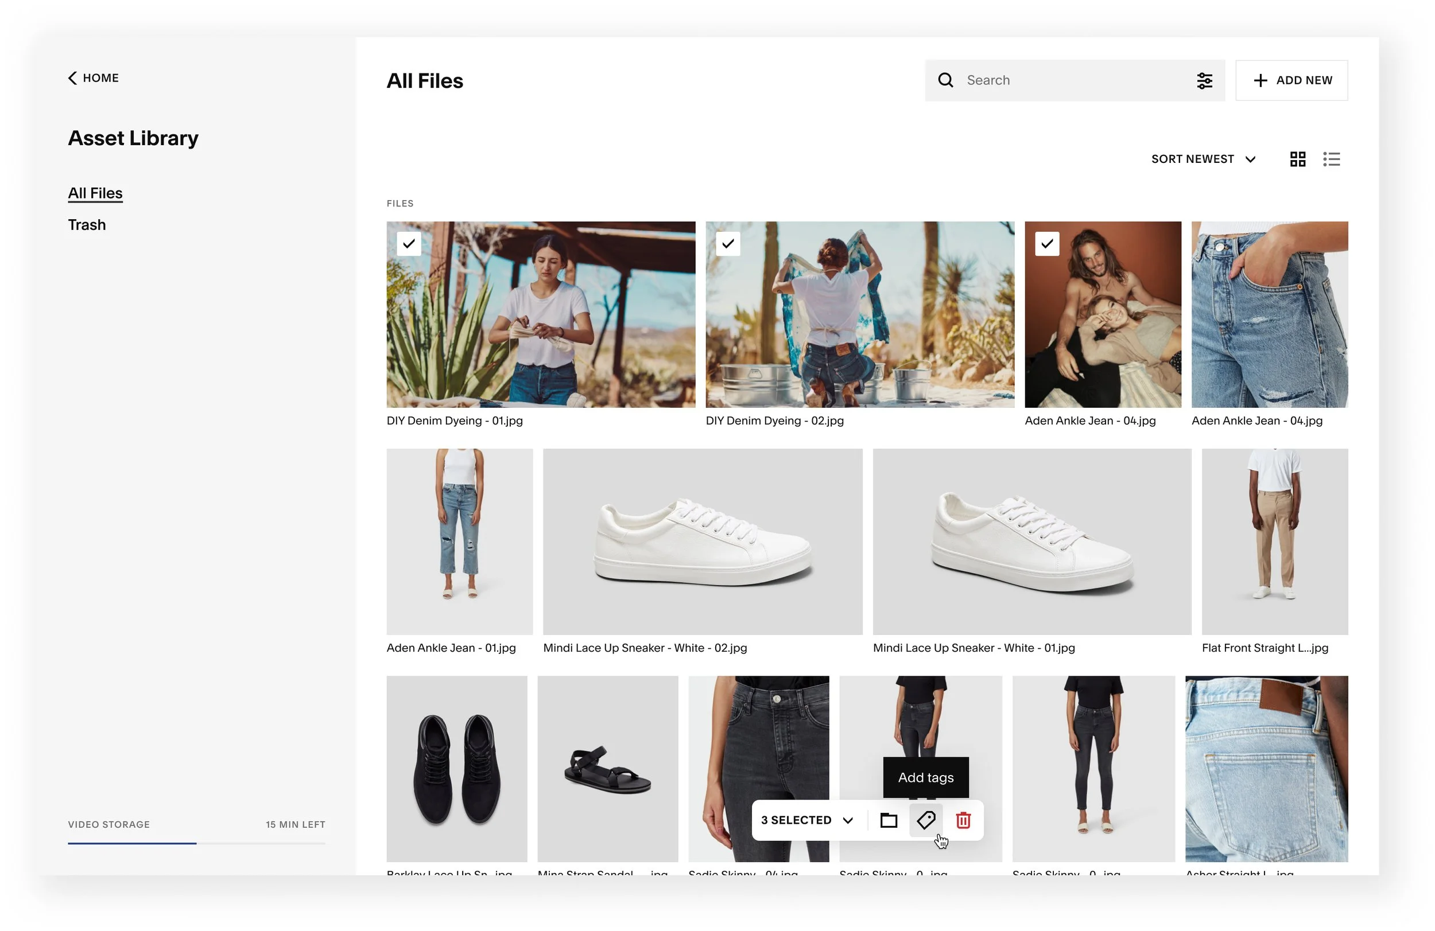Open the Trash section
Screen dimensions: 1435x931
[x=87, y=225]
